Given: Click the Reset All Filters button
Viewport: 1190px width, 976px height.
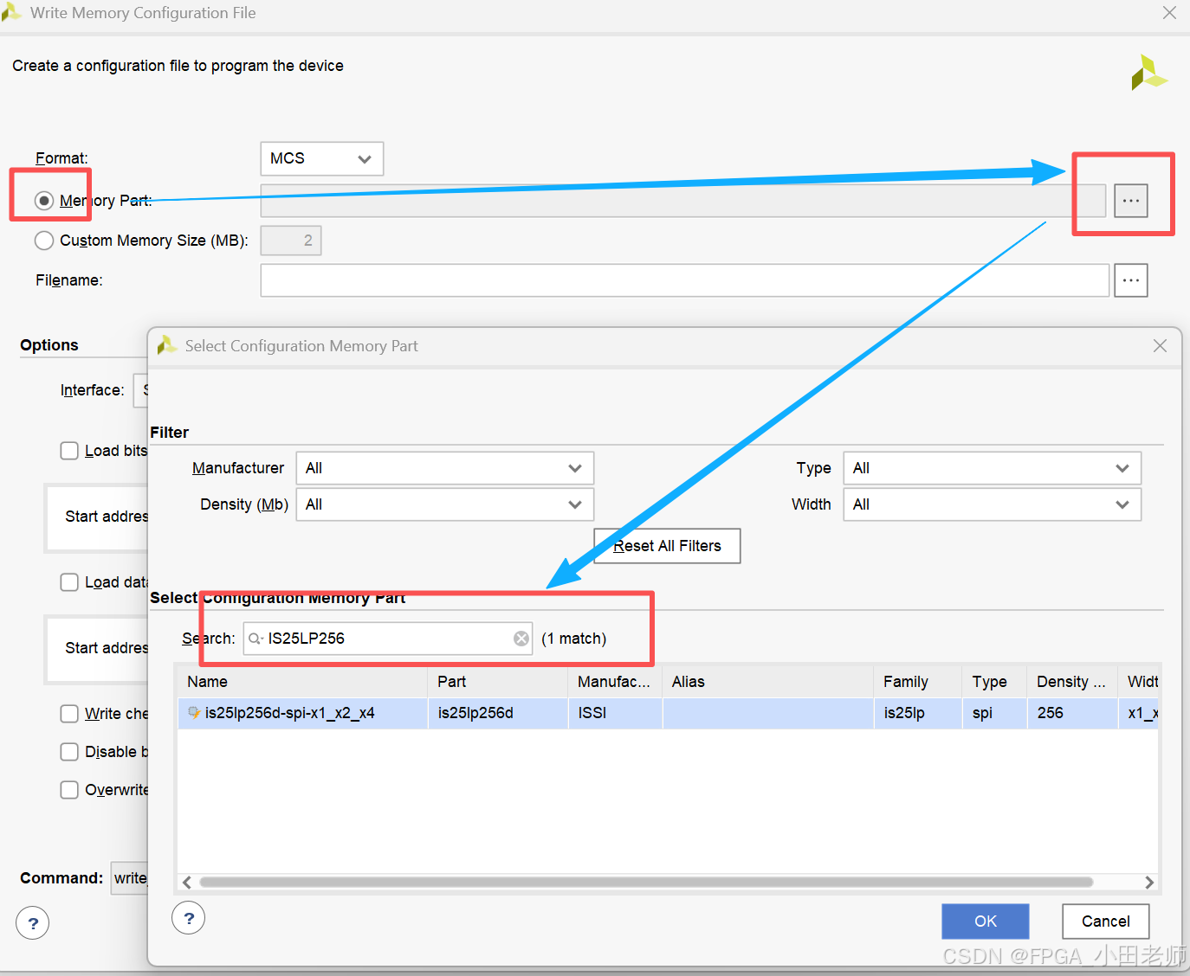Looking at the screenshot, I should (x=667, y=546).
